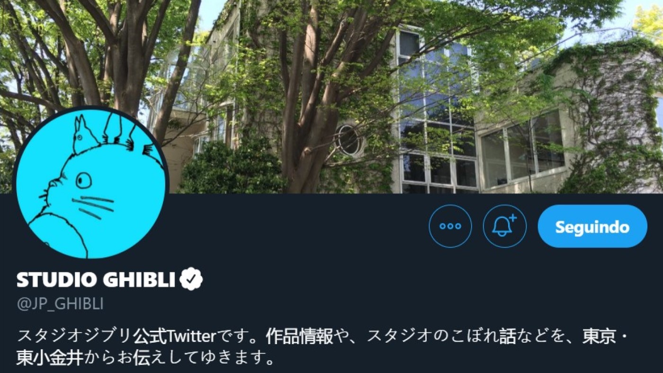Click 作品情報 in the profile description

tap(299, 336)
